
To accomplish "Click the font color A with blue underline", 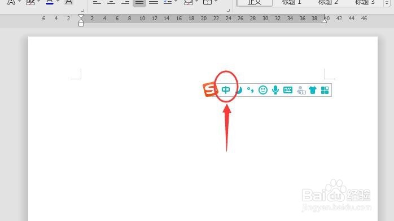I will click(x=50, y=2).
